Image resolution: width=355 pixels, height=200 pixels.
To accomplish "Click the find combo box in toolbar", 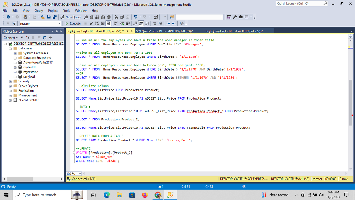I will (x=200, y=17).
